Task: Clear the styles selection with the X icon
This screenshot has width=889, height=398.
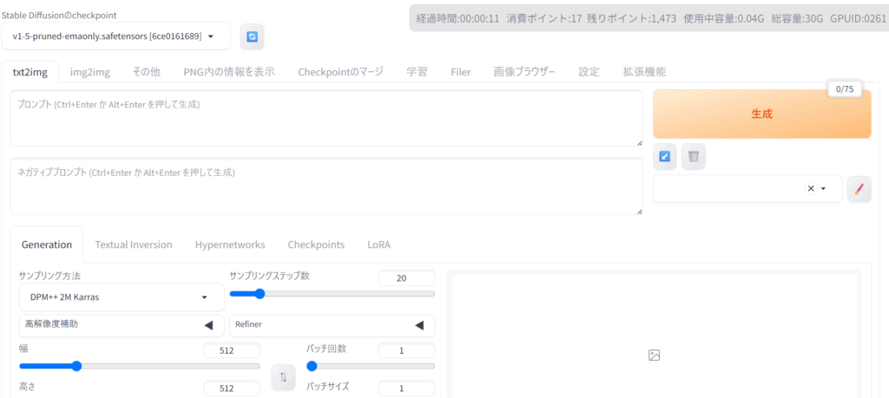Action: click(811, 189)
